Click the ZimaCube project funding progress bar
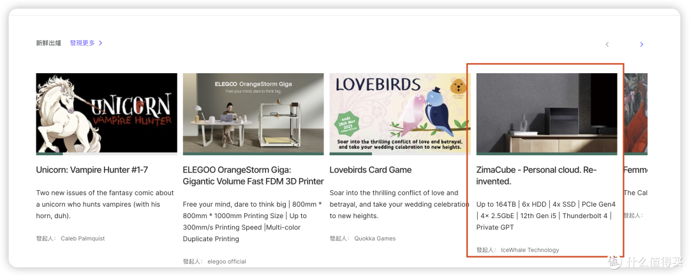The height and width of the screenshot is (276, 689). point(547,154)
